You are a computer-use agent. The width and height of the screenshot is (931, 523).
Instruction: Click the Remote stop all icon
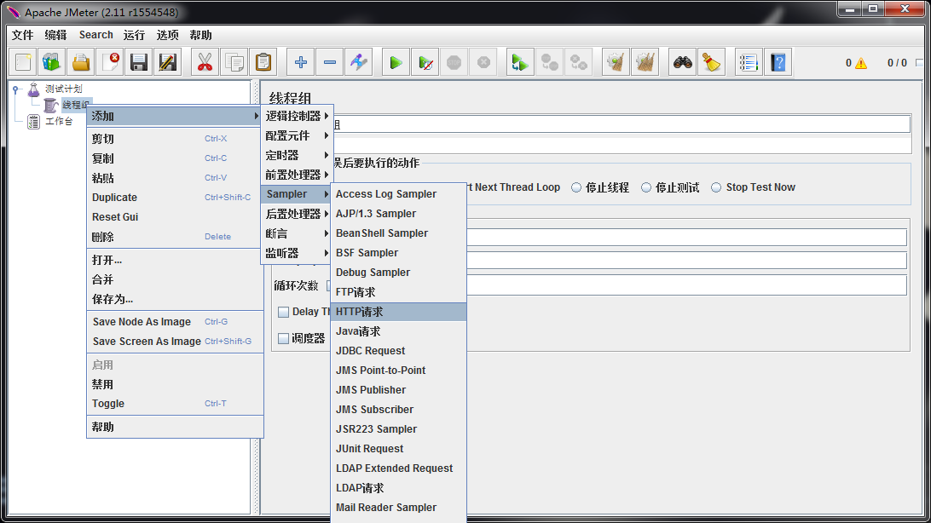549,62
